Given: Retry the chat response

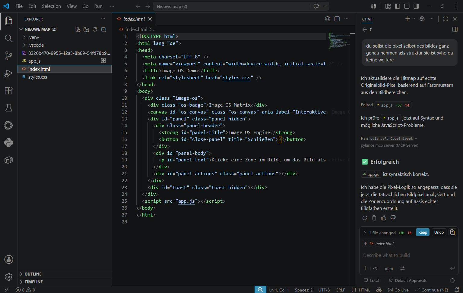Looking at the screenshot, I should 365,218.
